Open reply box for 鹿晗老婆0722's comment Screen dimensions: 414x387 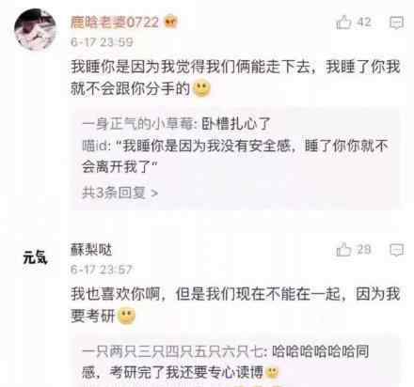point(396,23)
